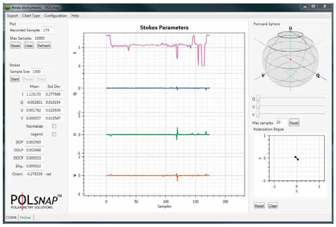Click the Plot Clear button
The height and width of the screenshot is (227, 336).
[x=29, y=46]
